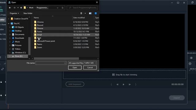
Task: Open Downloads in navigation pane
Action: click(x=19, y=38)
